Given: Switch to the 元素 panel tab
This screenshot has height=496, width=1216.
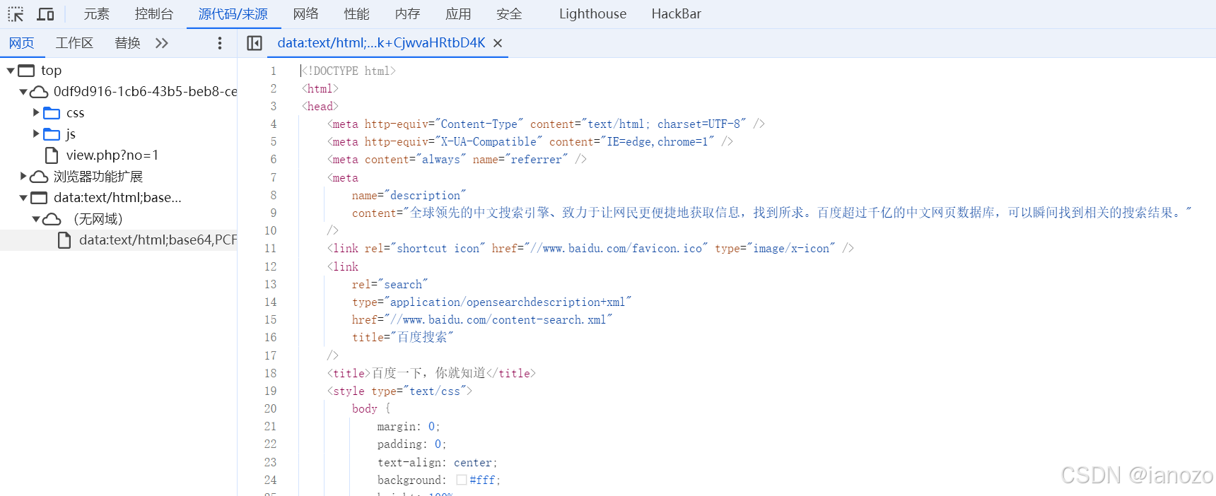Looking at the screenshot, I should click(x=97, y=14).
